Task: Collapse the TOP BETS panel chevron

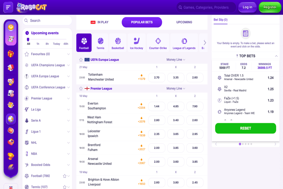Action: click(276, 56)
